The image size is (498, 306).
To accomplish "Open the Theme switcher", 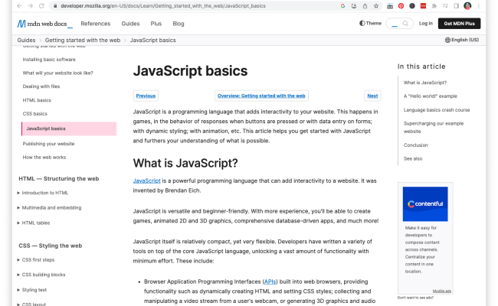I will (370, 23).
